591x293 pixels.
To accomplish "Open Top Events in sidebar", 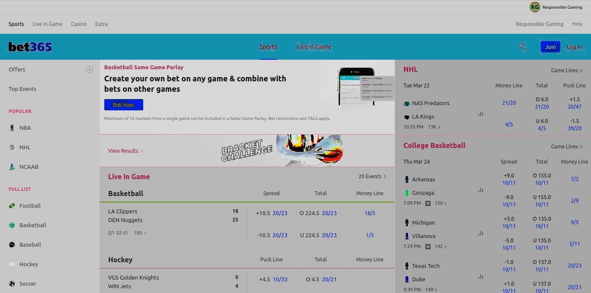I will 22,89.
